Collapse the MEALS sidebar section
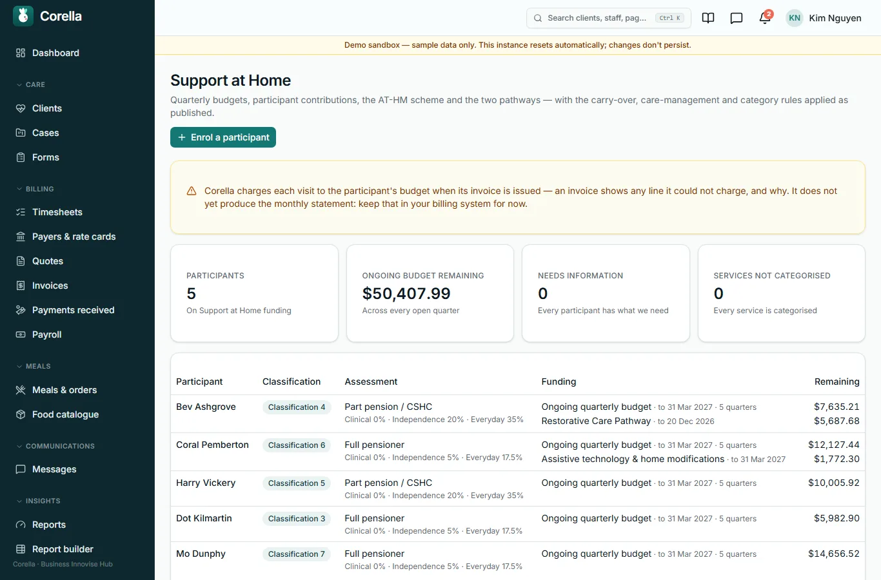 click(34, 366)
